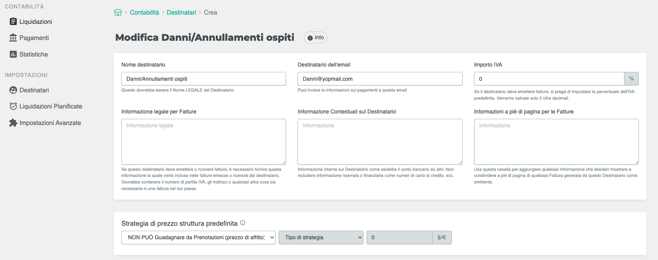Expand the NON PUÒ Guadagnare strategy dropdown
Image resolution: width=658 pixels, height=260 pixels.
[198, 237]
